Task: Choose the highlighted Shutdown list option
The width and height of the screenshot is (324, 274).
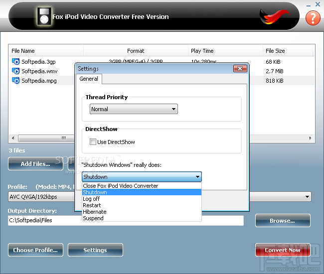Action: click(x=142, y=192)
